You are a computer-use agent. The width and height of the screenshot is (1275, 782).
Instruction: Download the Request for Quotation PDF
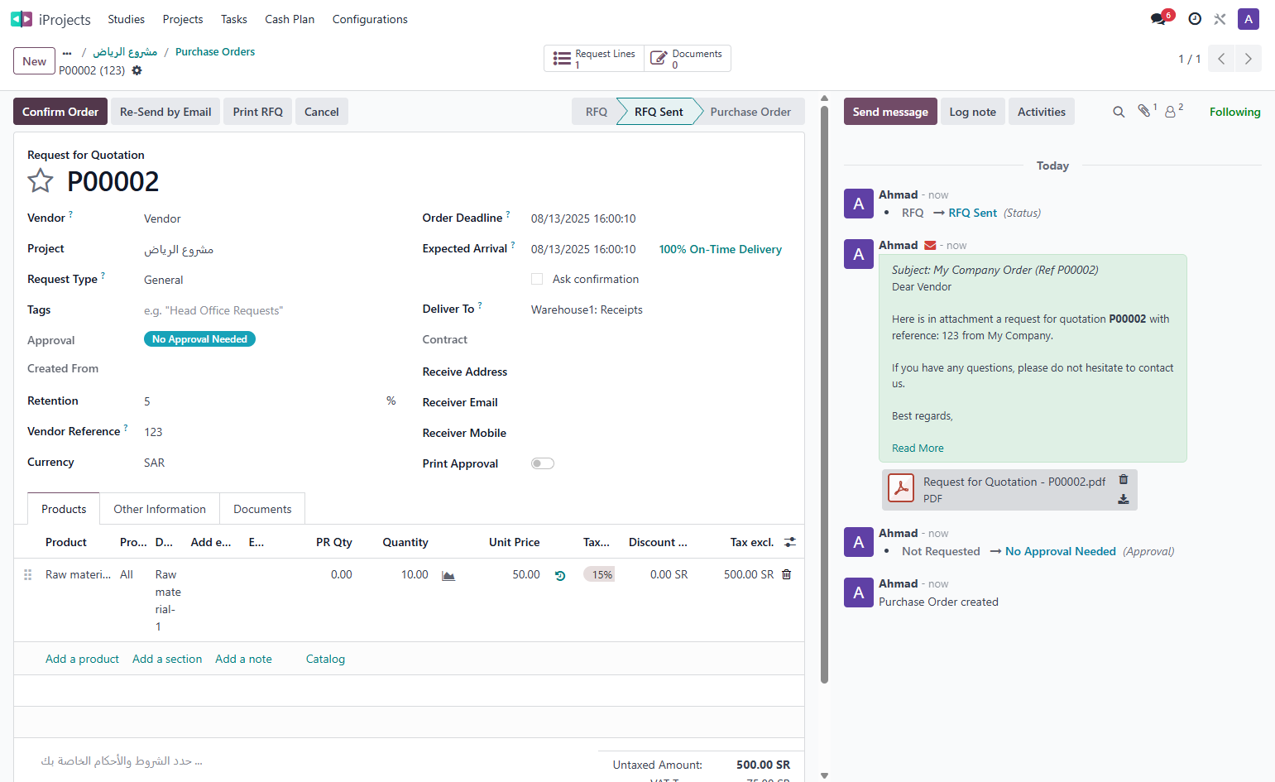1124,499
